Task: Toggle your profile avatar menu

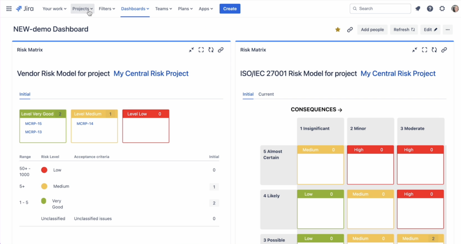Action: [454, 8]
